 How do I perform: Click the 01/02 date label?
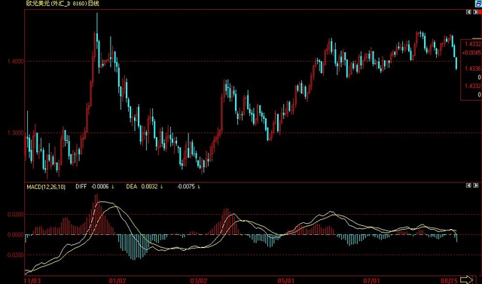[x=117, y=281]
